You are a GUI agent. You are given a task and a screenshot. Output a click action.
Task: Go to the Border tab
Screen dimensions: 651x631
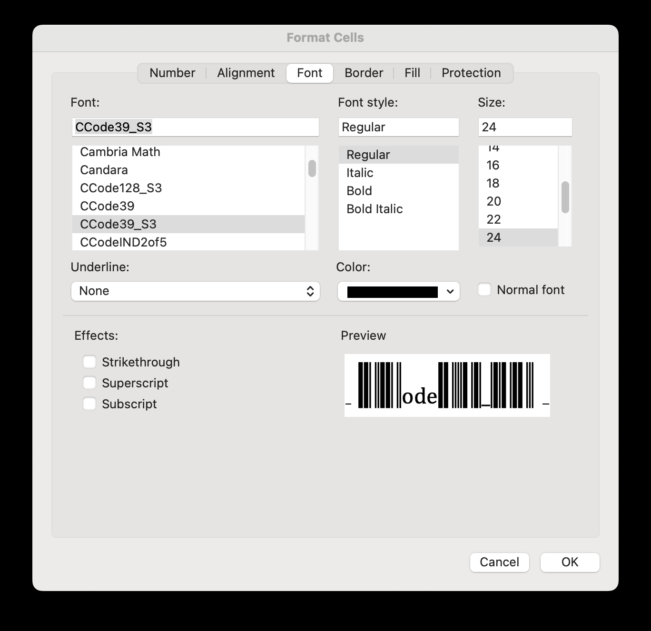(x=364, y=73)
